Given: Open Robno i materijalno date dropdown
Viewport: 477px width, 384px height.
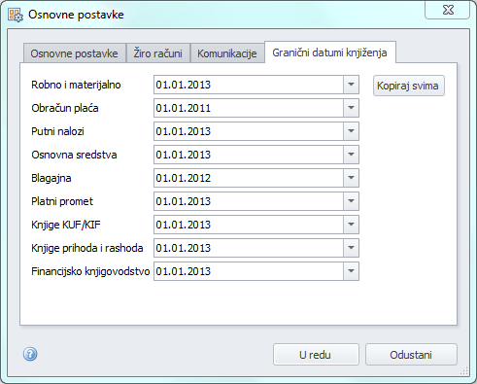Looking at the screenshot, I should (351, 85).
